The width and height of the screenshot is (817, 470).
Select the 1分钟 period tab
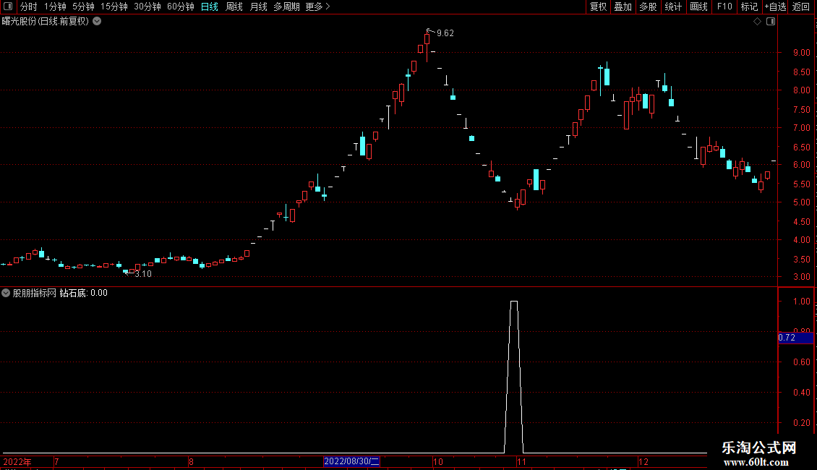coord(55,7)
